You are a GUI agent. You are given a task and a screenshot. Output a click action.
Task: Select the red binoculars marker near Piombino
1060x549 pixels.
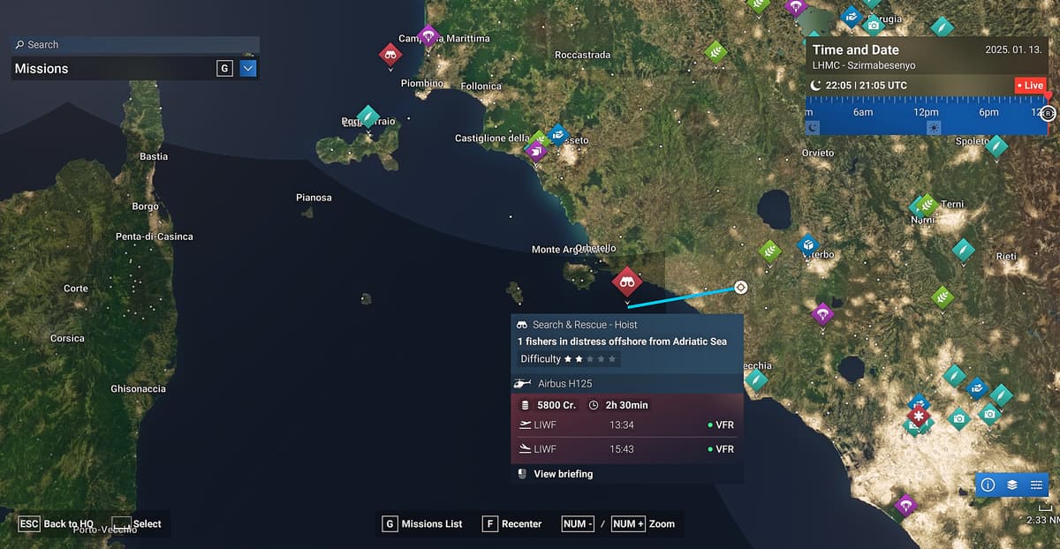tap(390, 55)
